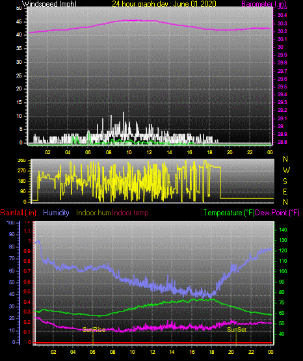Click the 90 degree value on wind direction axis
Screen dimensions: 303x361
click(23, 191)
